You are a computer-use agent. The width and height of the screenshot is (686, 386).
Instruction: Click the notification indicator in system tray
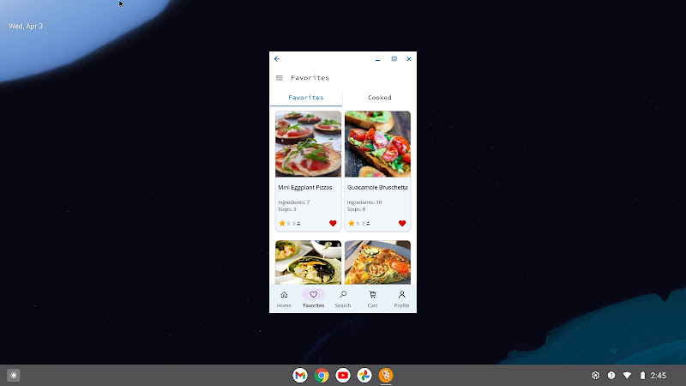pos(611,375)
